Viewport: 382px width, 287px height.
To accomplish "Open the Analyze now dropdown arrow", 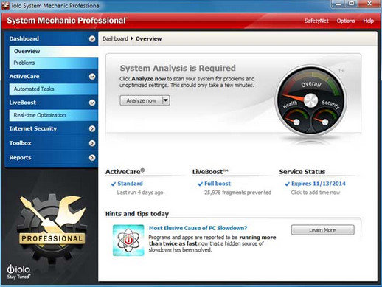I will pos(166,100).
